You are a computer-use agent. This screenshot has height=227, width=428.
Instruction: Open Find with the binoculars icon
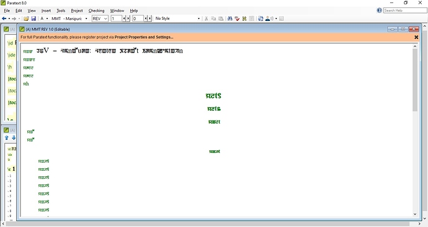pos(230,19)
